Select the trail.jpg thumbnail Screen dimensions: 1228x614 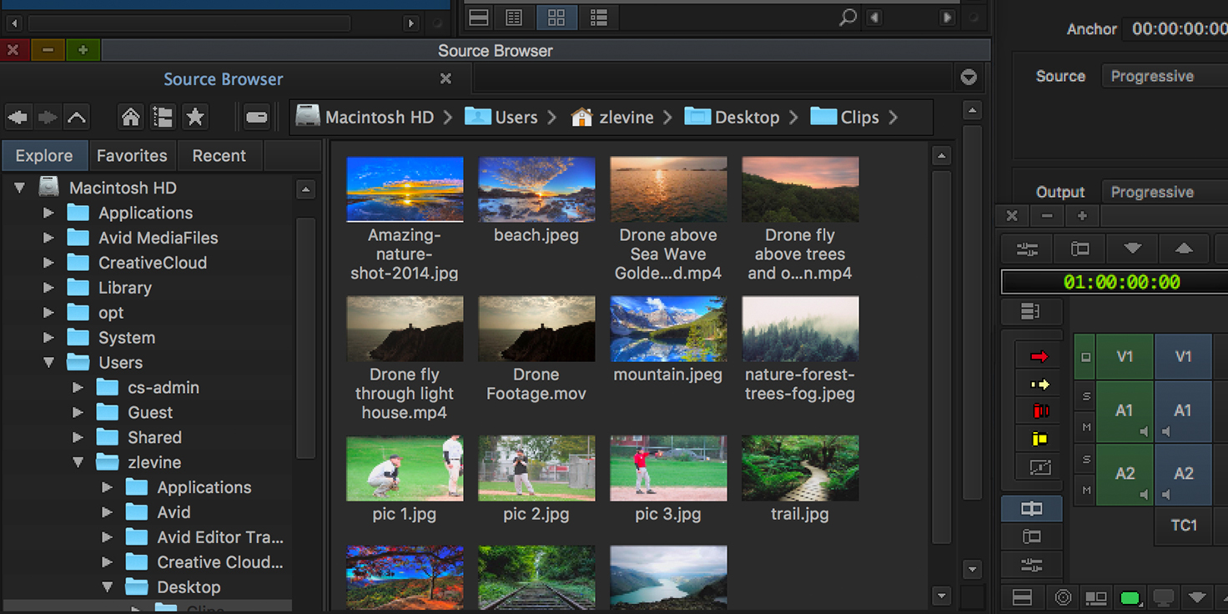coord(800,468)
